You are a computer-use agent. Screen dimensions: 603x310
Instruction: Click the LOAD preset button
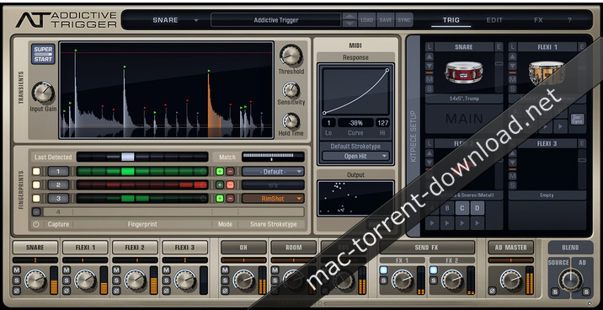coord(366,20)
